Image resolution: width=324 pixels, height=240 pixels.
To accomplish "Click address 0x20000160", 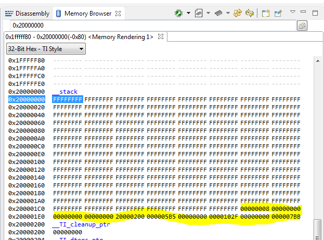I will tap(27, 185).
